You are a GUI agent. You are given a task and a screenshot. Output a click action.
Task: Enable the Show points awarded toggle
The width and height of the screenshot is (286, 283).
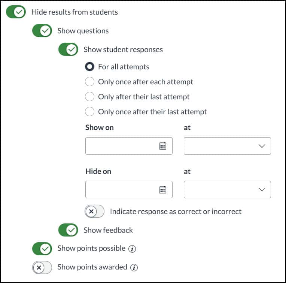(42, 268)
